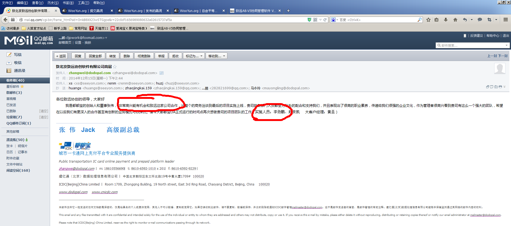
Task: Switch to 致远A8-V5协同管理软件 tab
Action: tap(255, 11)
